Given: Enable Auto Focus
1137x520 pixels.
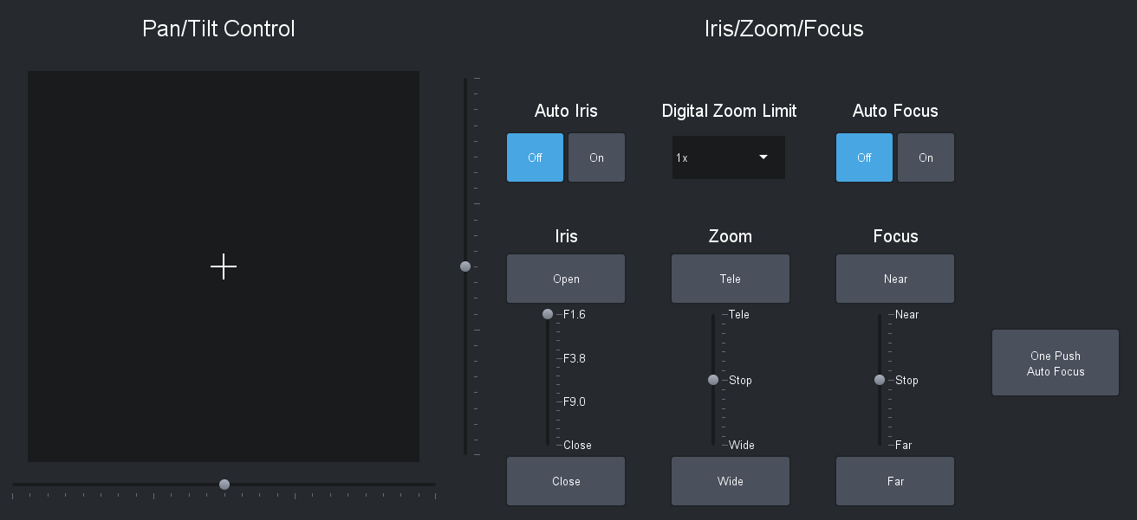Looking at the screenshot, I should click(926, 157).
